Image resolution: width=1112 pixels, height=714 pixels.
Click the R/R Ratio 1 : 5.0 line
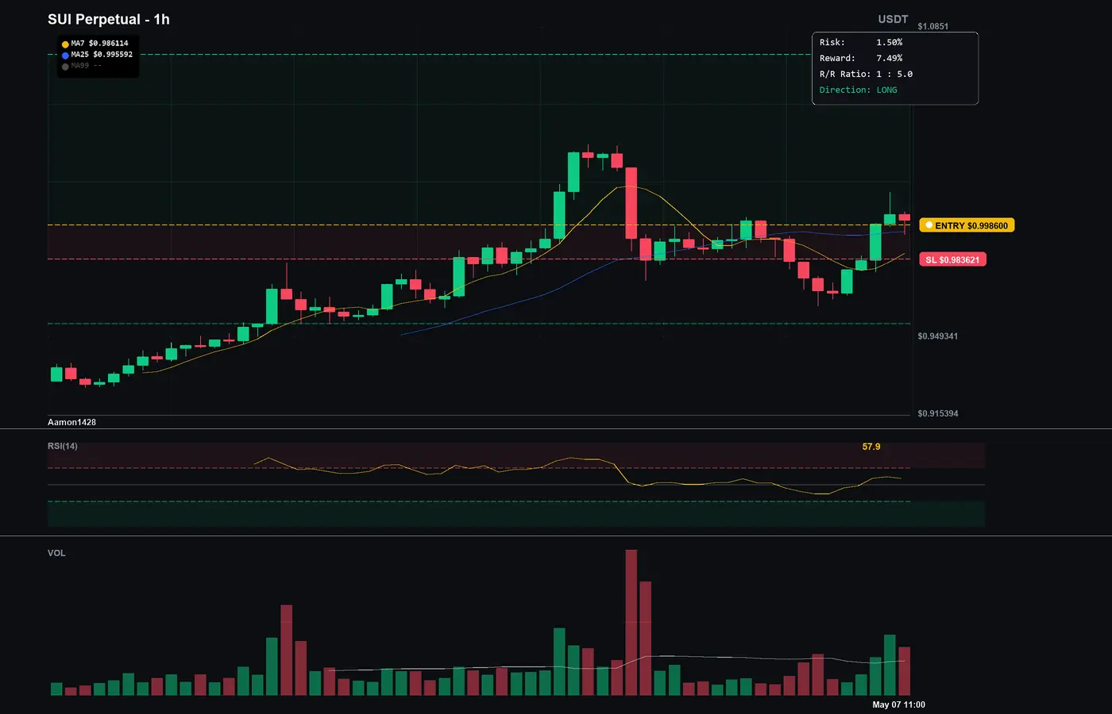coord(866,74)
